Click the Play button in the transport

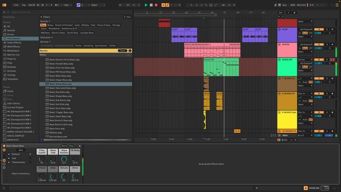pos(146,5)
